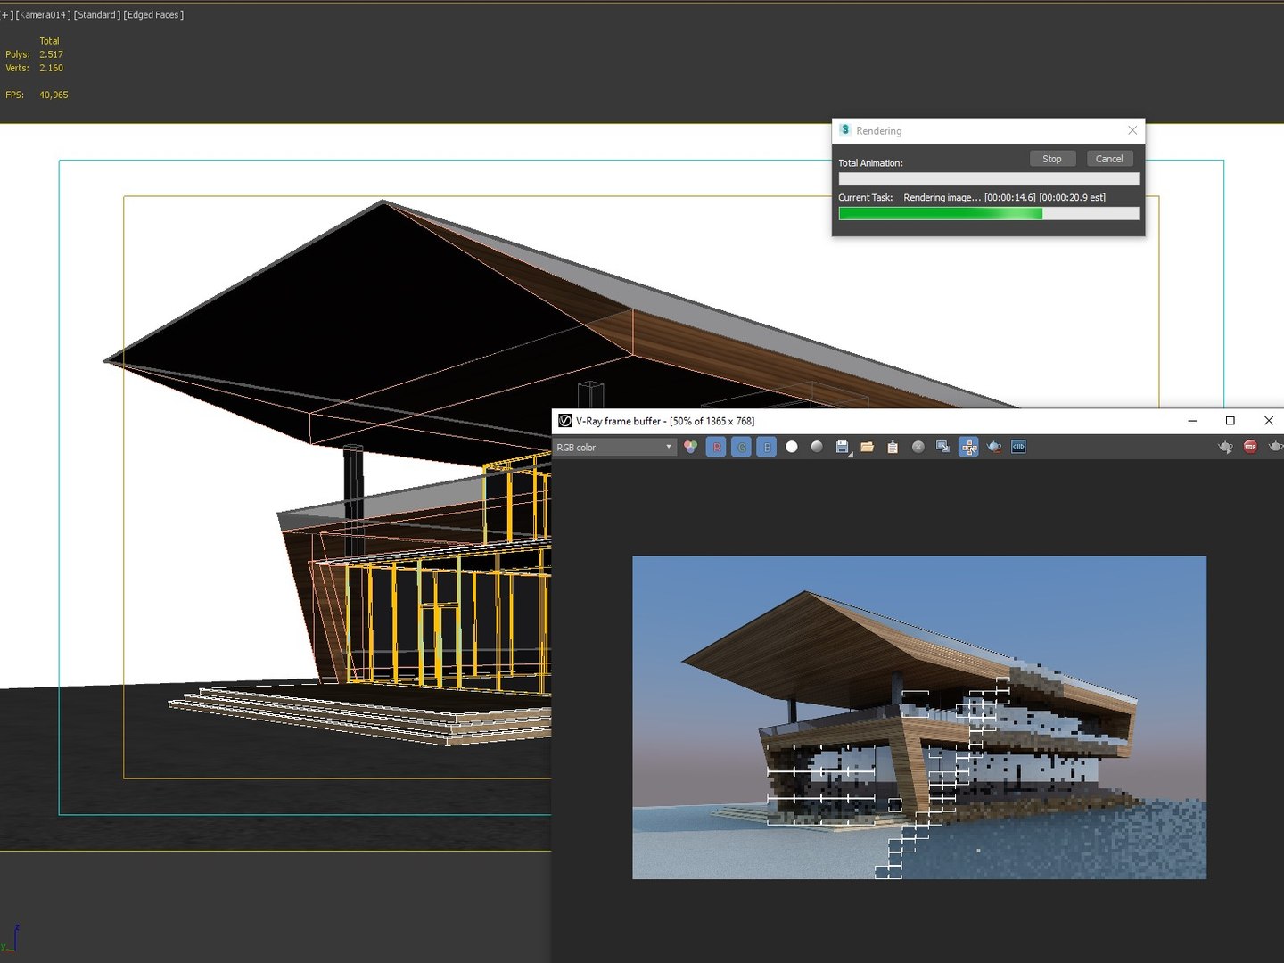Open the [Standard] viewport shading menu
Image resolution: width=1284 pixels, height=963 pixels.
(x=97, y=15)
